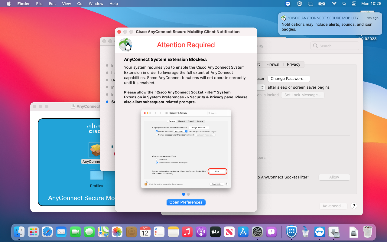The height and width of the screenshot is (242, 387).
Task: Launch Music from the Dock
Action: [x=187, y=232]
